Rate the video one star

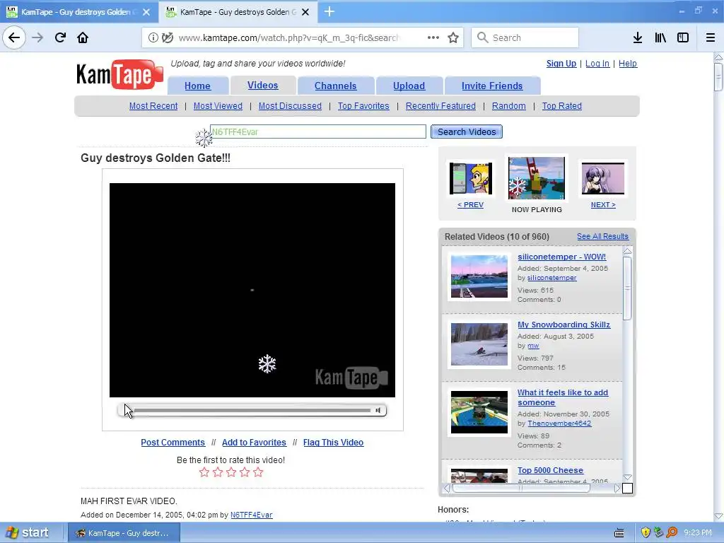point(204,472)
